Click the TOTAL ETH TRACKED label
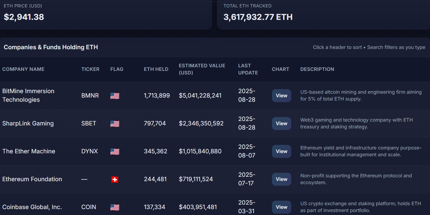The height and width of the screenshot is (215, 430). [247, 6]
